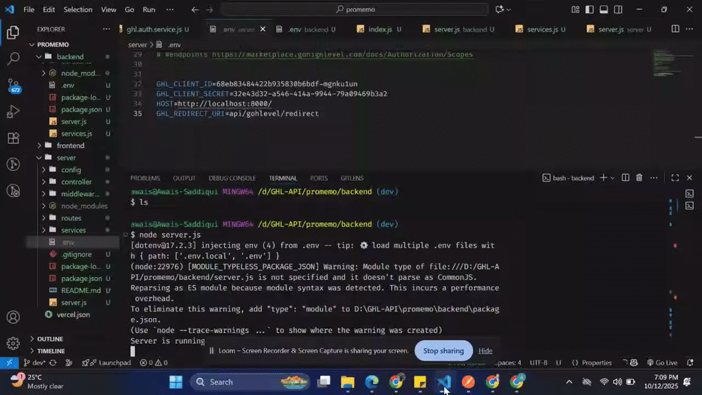Open editor more actions ellipsis

point(690,29)
